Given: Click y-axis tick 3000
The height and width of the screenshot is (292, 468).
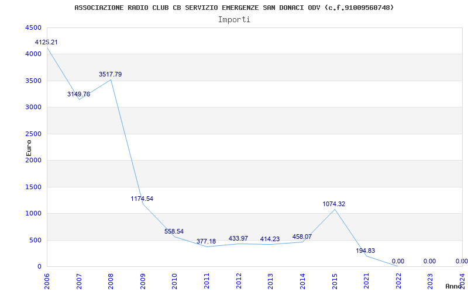Looking at the screenshot, I should pyautogui.click(x=34, y=107).
